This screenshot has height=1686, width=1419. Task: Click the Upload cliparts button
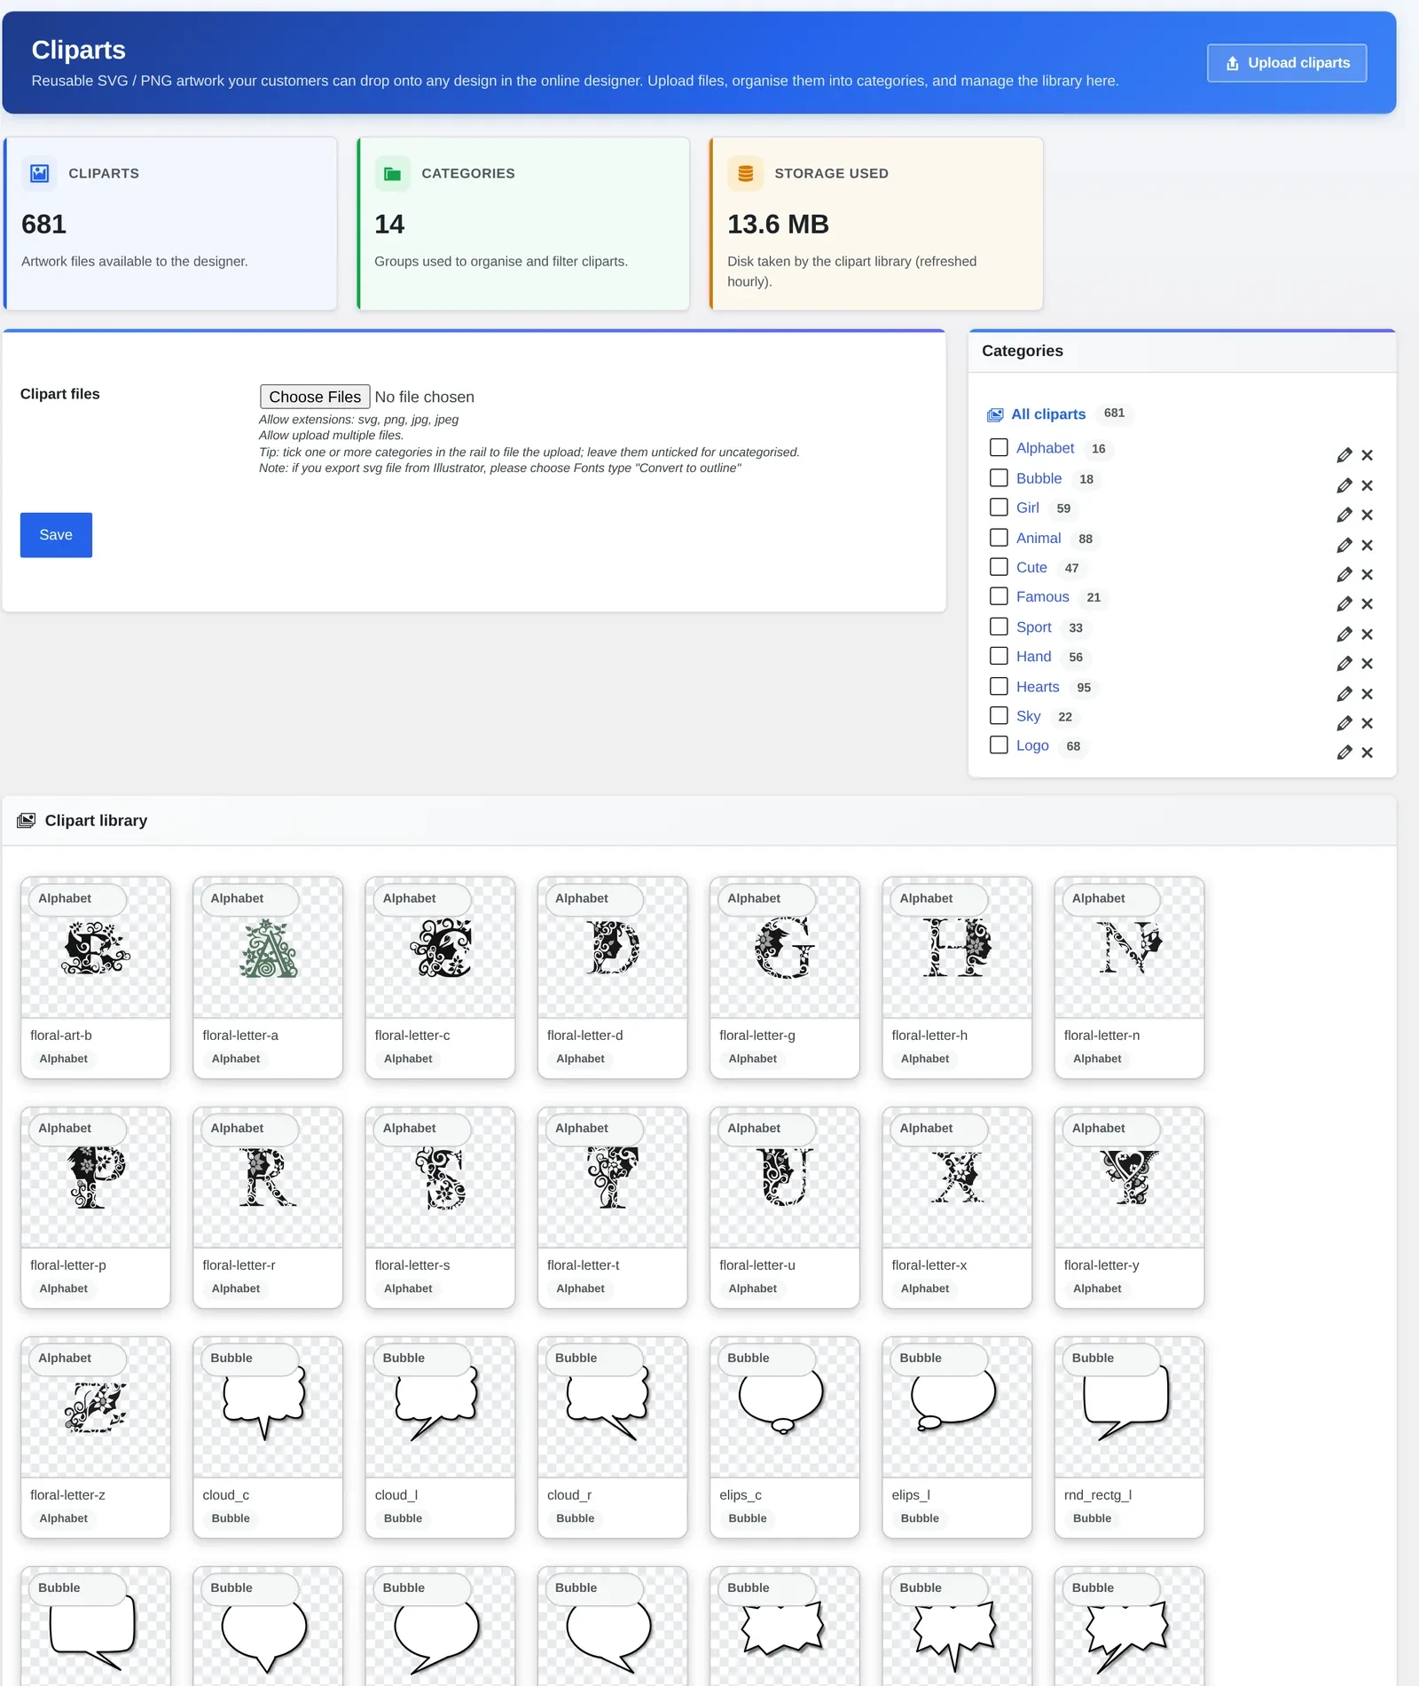(x=1286, y=63)
